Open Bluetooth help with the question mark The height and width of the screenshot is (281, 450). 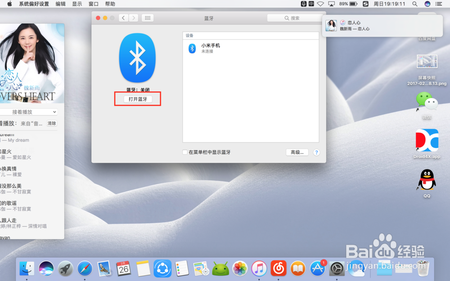pyautogui.click(x=316, y=152)
